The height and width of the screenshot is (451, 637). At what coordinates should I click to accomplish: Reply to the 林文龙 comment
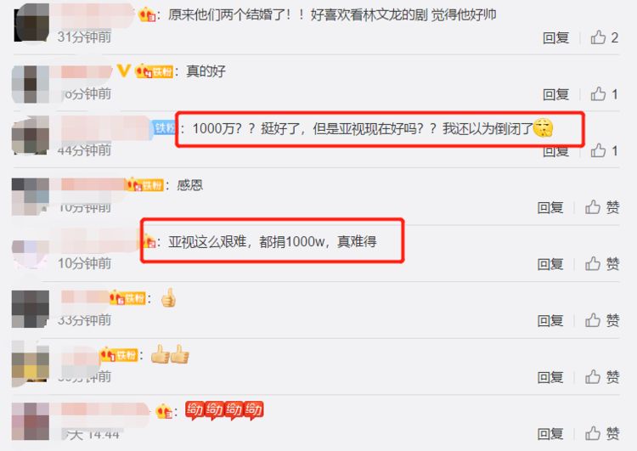(x=555, y=37)
